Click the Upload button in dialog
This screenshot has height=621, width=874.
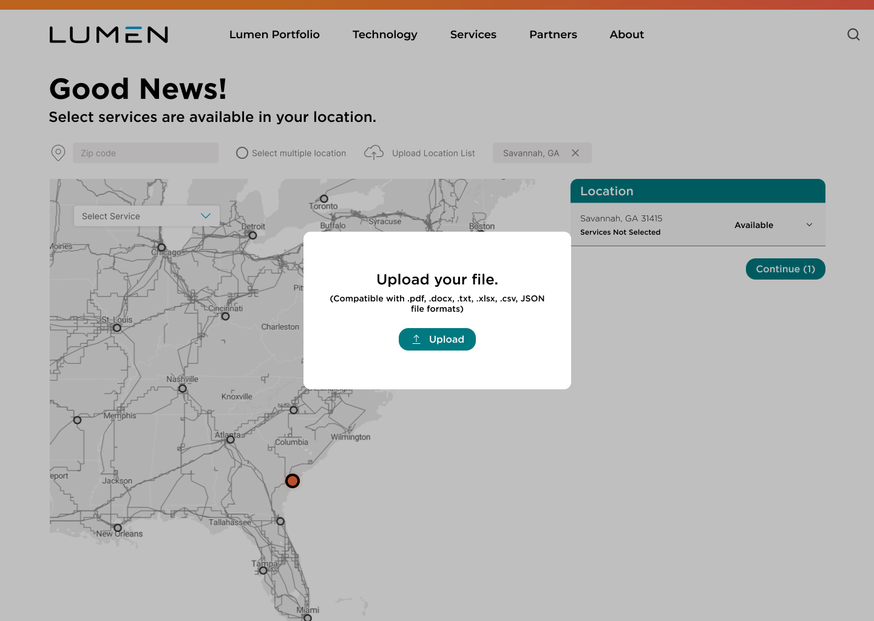click(437, 339)
